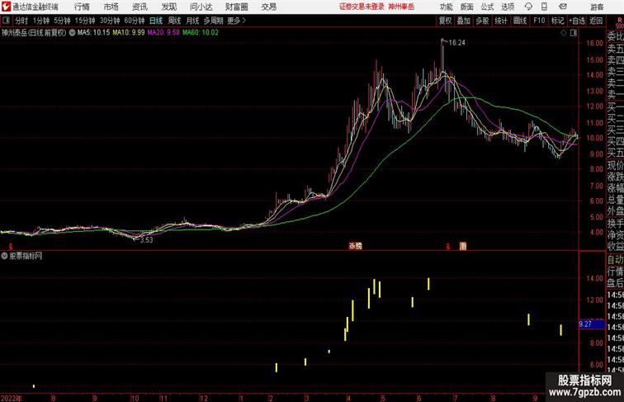
Task: Open the mobile phone icon
Action: point(544,7)
